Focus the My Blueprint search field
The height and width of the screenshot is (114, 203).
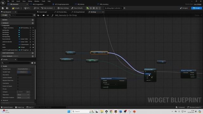[x=21, y=15]
